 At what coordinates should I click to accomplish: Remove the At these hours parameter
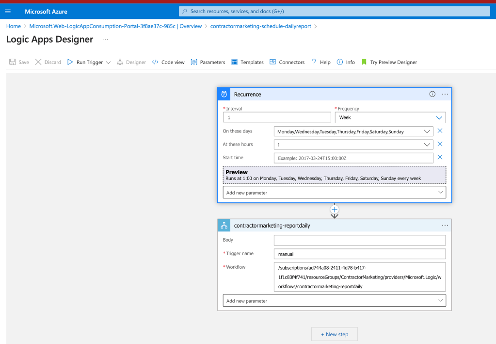(440, 144)
